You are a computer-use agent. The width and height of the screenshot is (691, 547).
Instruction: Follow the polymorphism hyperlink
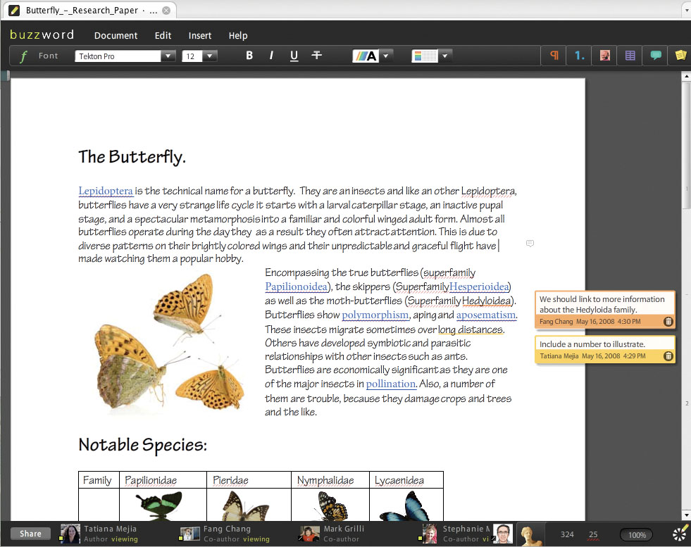375,315
